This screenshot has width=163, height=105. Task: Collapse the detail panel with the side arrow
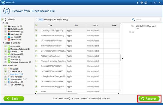122,58
